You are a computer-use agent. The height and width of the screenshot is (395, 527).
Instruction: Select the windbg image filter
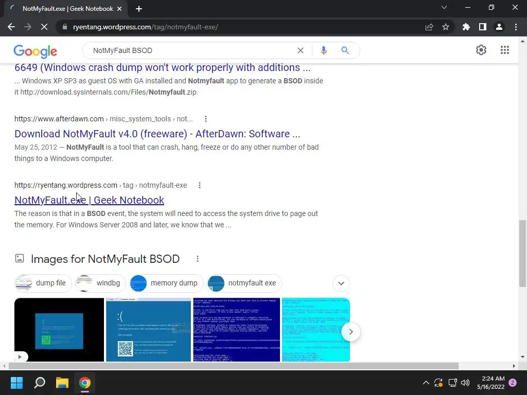point(100,283)
